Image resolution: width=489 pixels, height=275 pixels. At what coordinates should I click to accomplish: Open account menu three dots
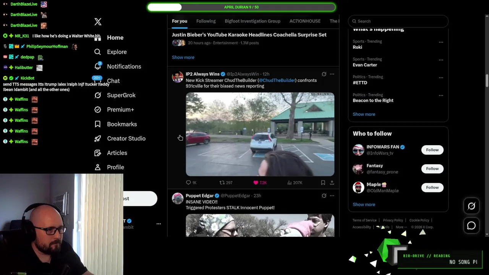pos(159,224)
